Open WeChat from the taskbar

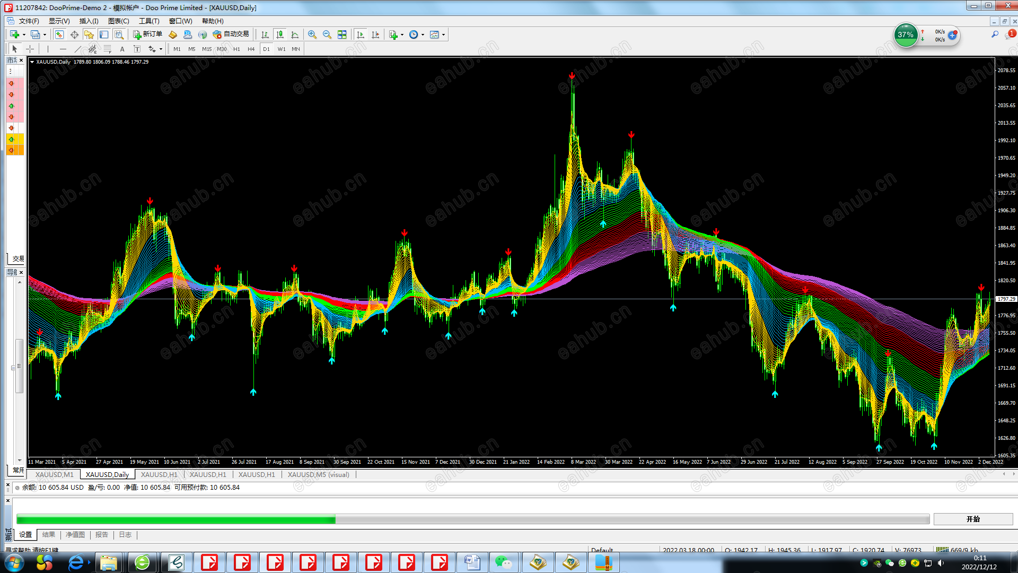coord(503,562)
